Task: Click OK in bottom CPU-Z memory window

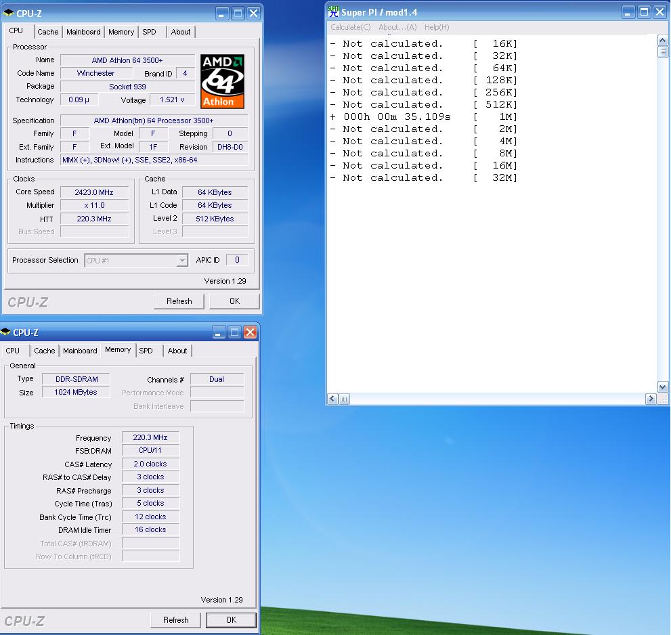Action: [x=231, y=619]
